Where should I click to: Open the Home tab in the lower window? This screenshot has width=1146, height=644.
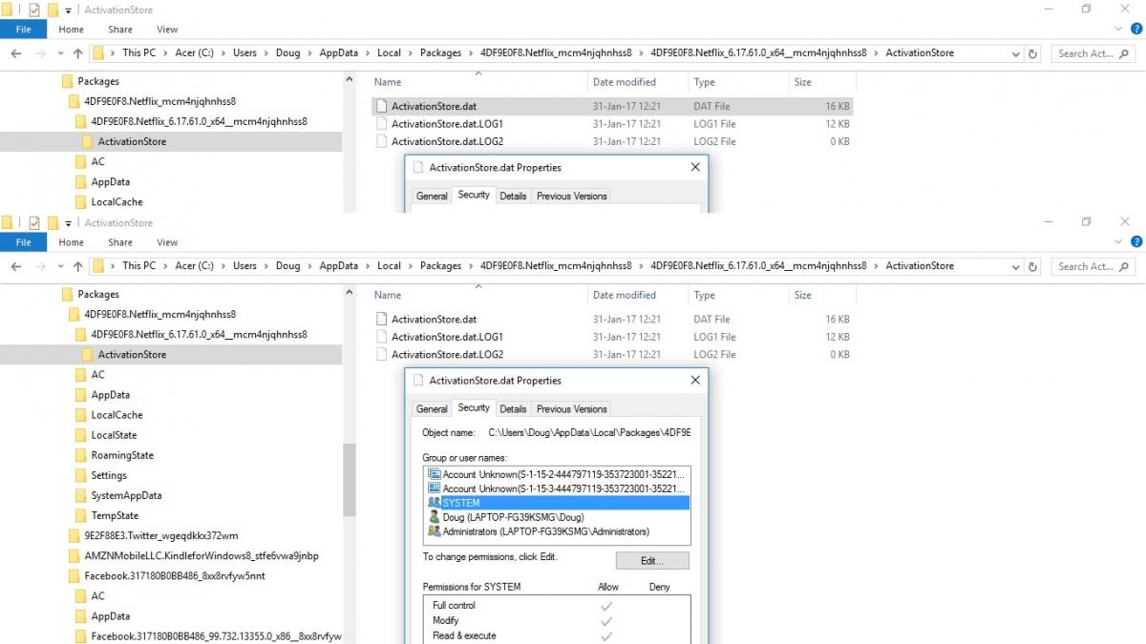[71, 242]
